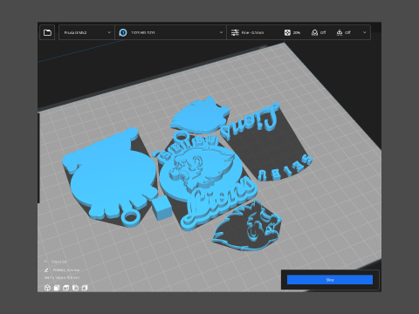Open the material and nozzle configuration dropdown
The height and width of the screenshot is (314, 419).
(x=170, y=32)
